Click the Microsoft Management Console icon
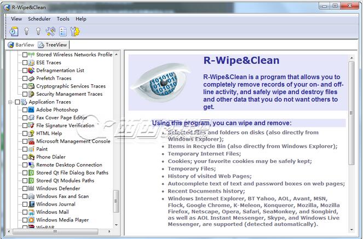This screenshot has width=363, height=239. pos(31,141)
